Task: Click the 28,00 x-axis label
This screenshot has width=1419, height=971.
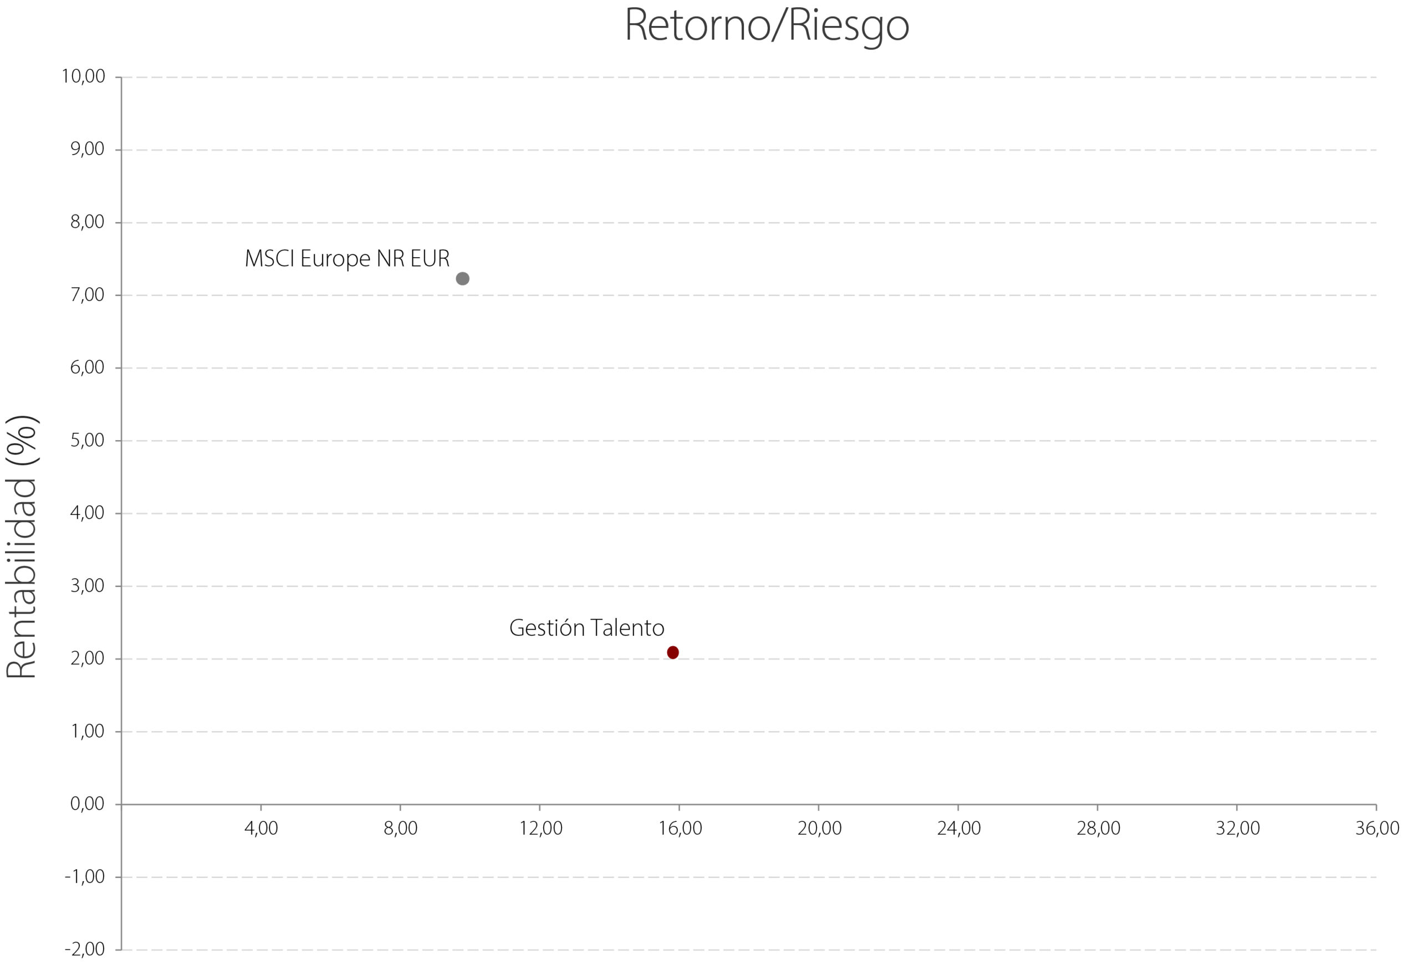Action: click(x=1098, y=828)
